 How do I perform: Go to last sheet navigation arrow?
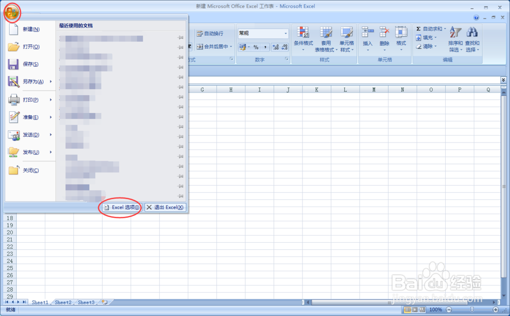point(24,302)
